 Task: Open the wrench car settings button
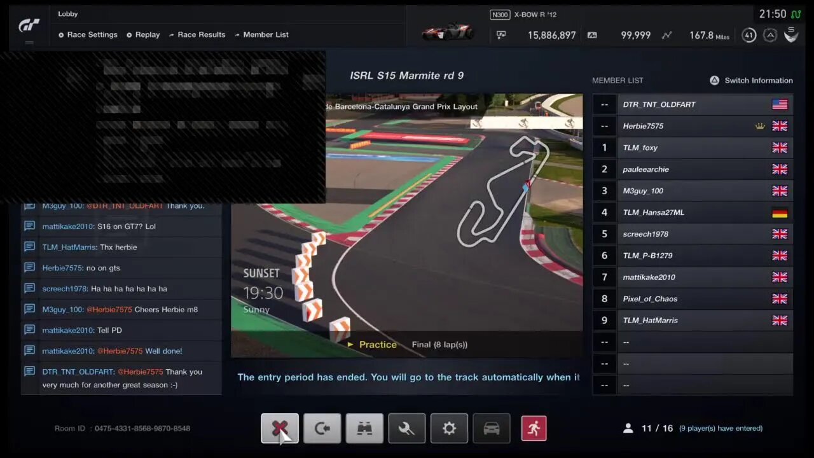pos(407,428)
